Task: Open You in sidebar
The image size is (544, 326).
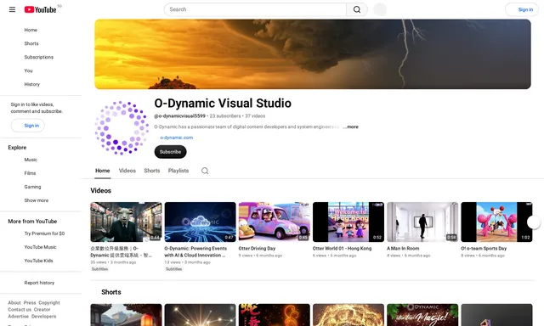Action: click(28, 70)
